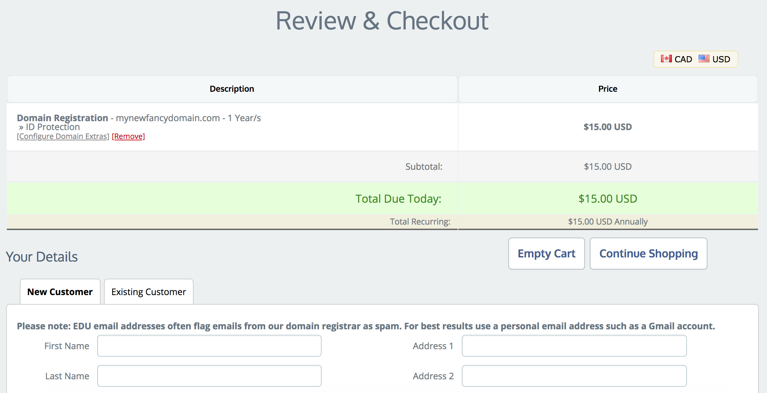Image resolution: width=767 pixels, height=393 pixels.
Task: Click '$15.00 USD Annually' value
Action: tap(608, 221)
